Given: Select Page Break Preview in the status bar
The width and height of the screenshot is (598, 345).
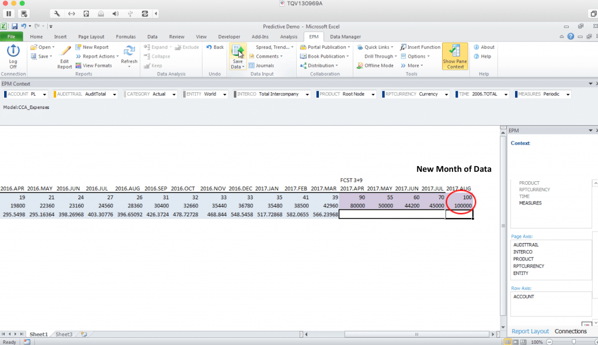Looking at the screenshot, I should (x=523, y=342).
